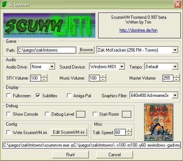Tick the Write ScummVM.ini checkbox
183x161 pixels.
[x=9, y=132]
